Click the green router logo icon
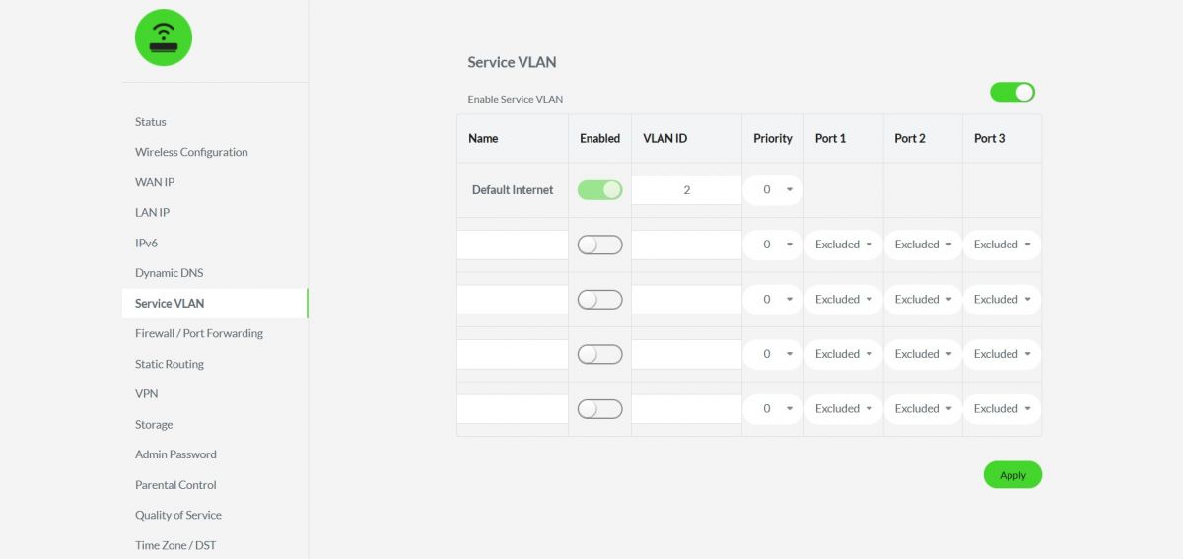Screen dimensions: 1183x559 pos(164,37)
